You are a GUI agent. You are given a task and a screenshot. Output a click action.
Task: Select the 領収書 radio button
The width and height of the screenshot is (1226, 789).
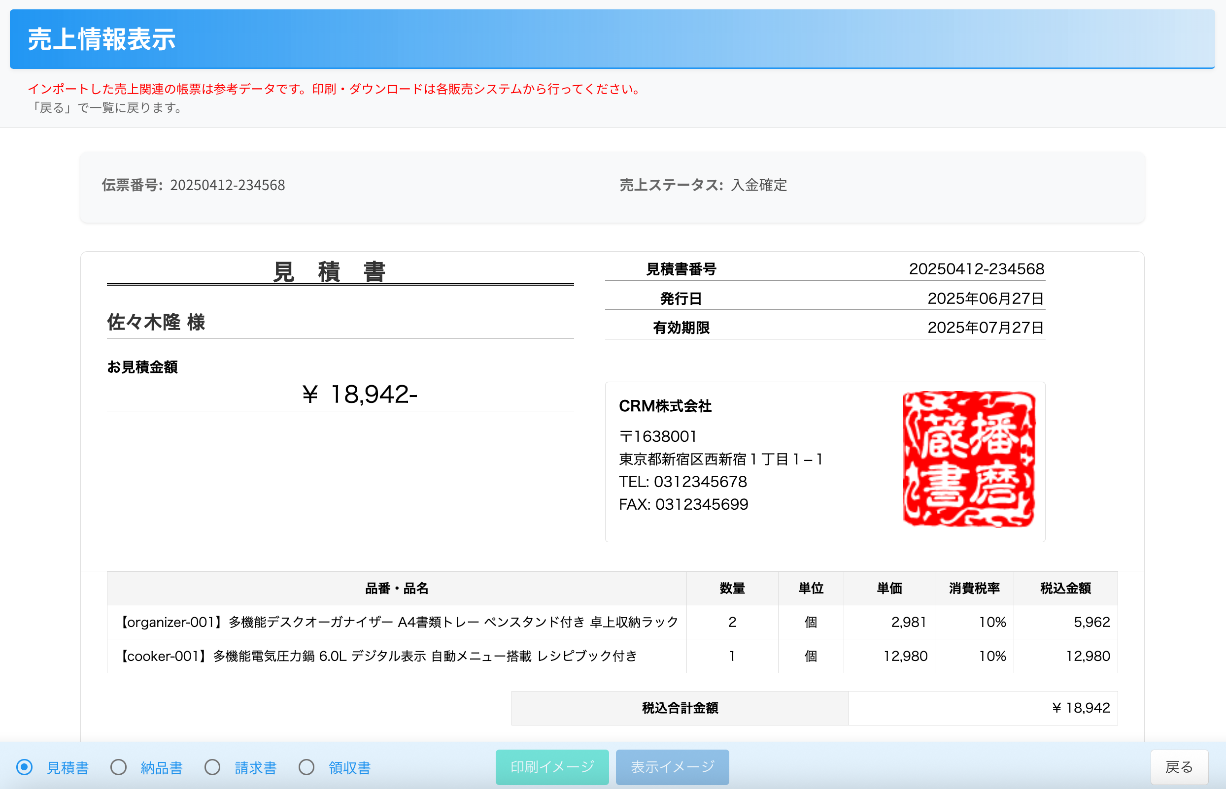coord(306,767)
